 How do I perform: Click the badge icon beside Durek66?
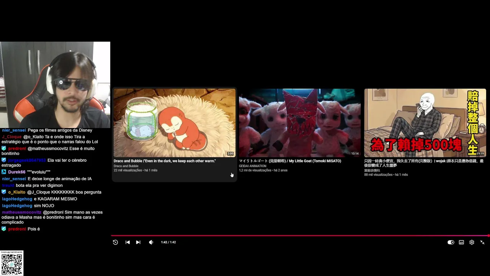pos(4,172)
